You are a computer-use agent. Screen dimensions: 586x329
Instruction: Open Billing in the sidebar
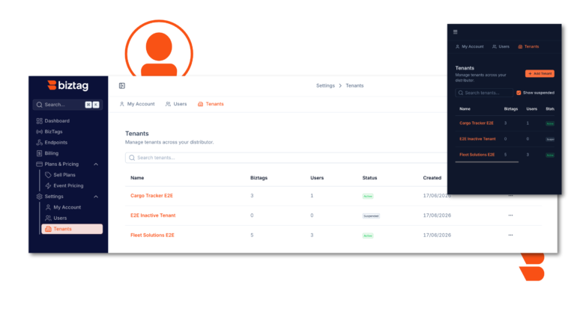click(52, 153)
